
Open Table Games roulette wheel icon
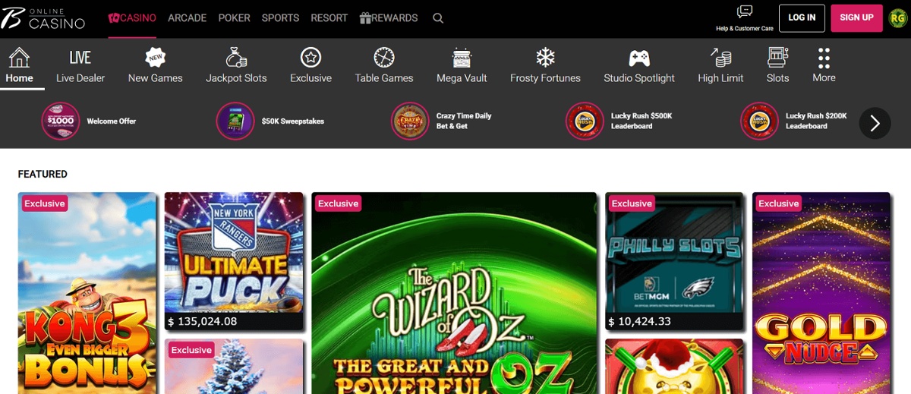click(384, 57)
